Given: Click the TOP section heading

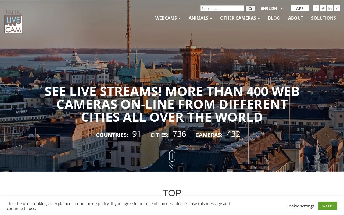Looking at the screenshot, I should click(x=172, y=193).
